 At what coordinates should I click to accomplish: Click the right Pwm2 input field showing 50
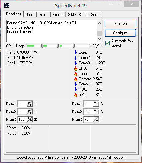88,112
